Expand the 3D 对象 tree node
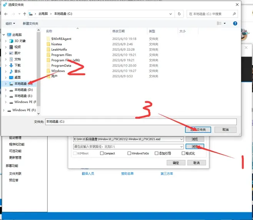This screenshot has height=220, width=253. 6,41
